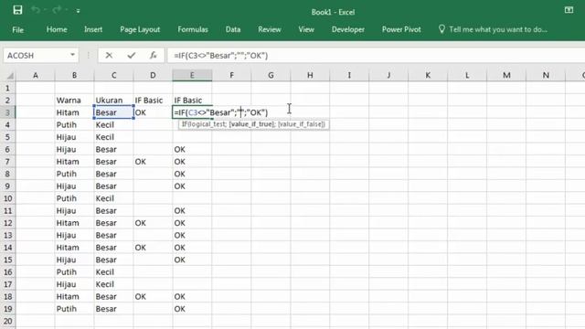Click the Select All corner triangle
This screenshot has height=329, width=585.
9,76
